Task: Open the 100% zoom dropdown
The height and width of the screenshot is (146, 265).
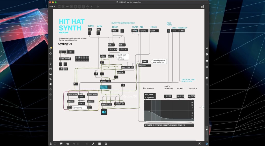Action: tap(52, 6)
